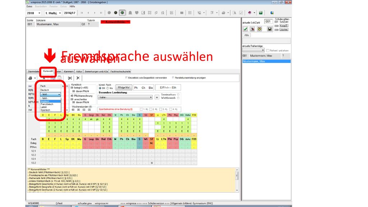Open the 'Bemerkungen und AGs' tab

click(x=96, y=72)
